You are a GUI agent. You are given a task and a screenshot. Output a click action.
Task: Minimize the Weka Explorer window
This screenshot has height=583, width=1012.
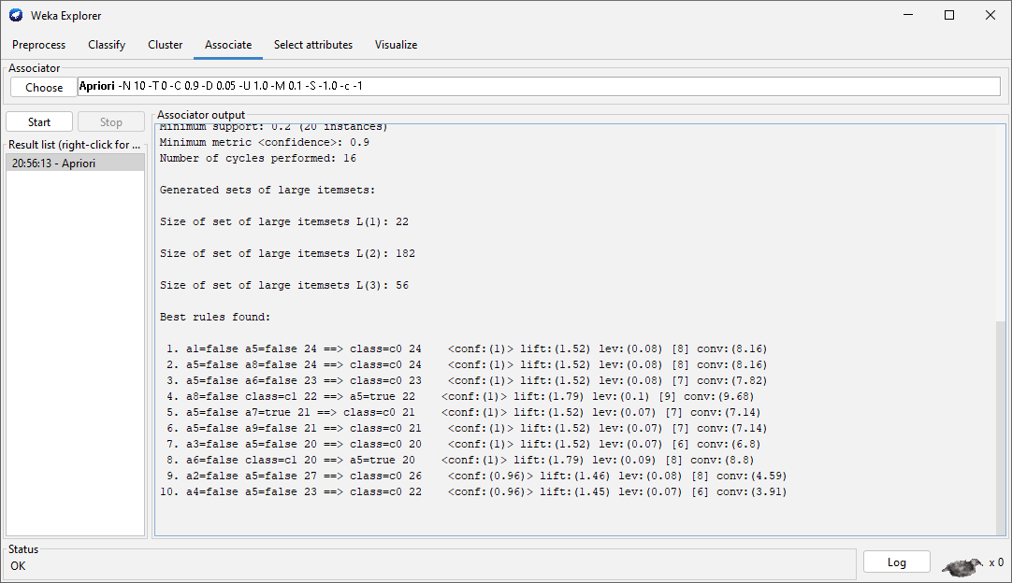coord(906,16)
